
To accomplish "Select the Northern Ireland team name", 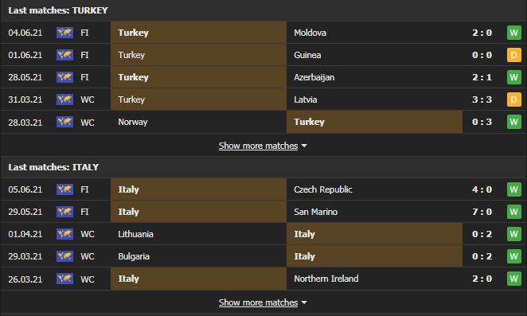I will (326, 279).
